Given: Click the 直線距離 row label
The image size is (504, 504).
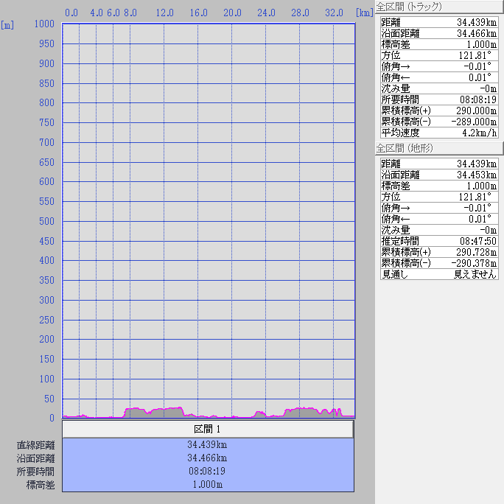Looking at the screenshot, I should (35, 445).
